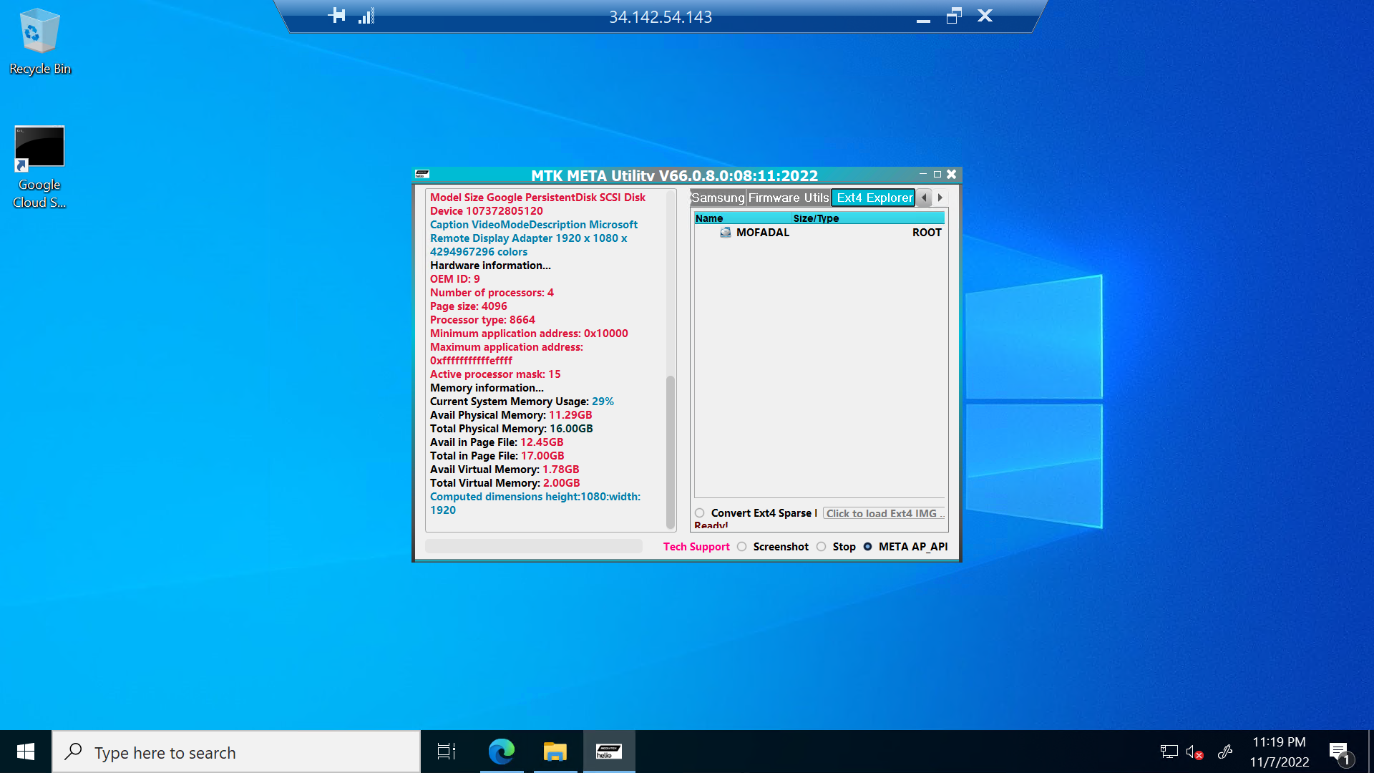Click the Name column header
The height and width of the screenshot is (773, 1374).
[x=743, y=218]
